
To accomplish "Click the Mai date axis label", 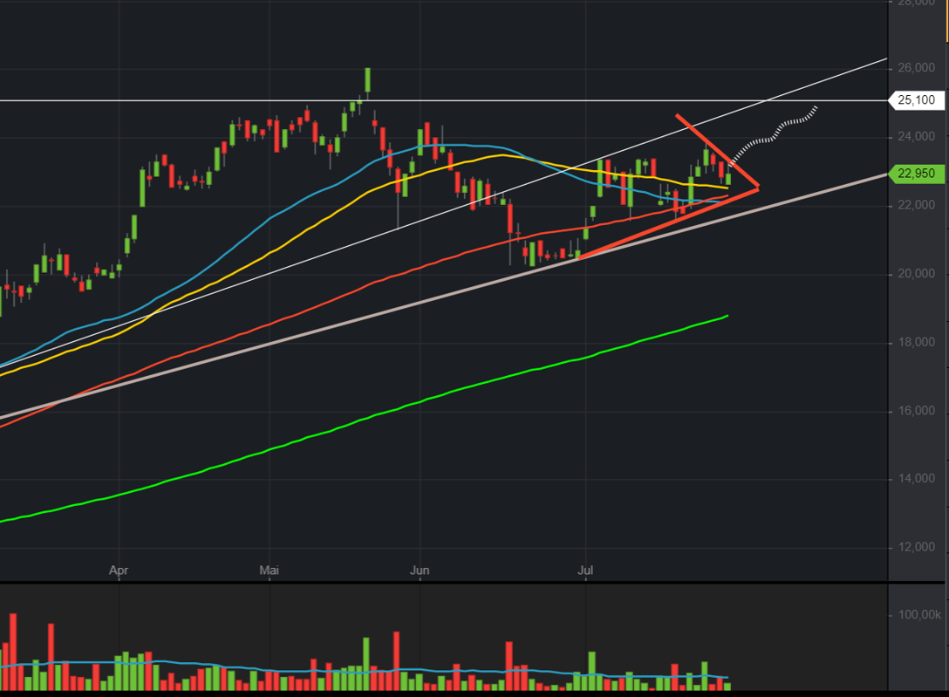I will (x=270, y=570).
